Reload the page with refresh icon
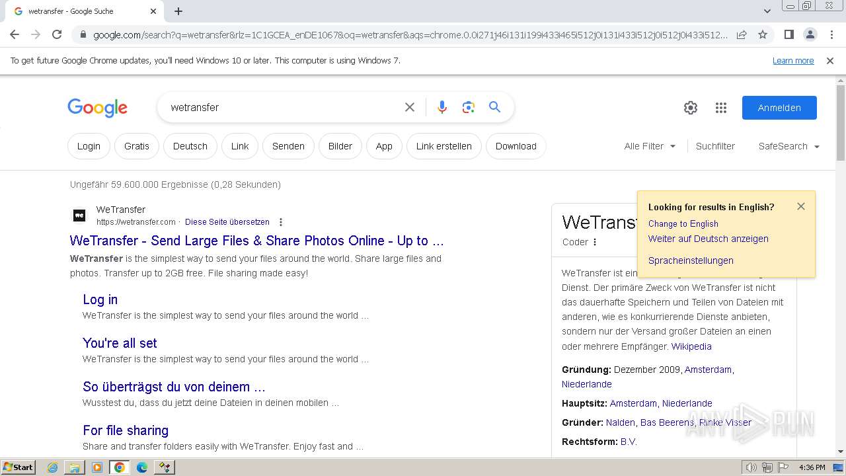This screenshot has height=476, width=846. point(57,34)
